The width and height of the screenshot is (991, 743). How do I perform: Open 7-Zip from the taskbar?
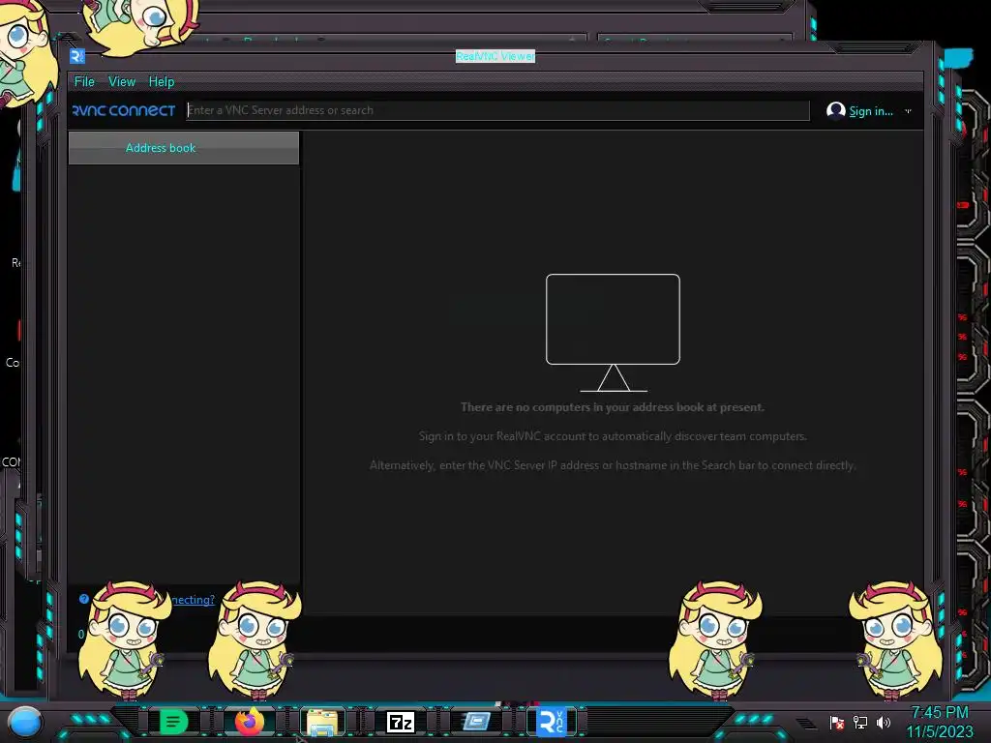pyautogui.click(x=400, y=722)
